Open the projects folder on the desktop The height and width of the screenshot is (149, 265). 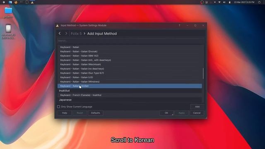pos(8,13)
